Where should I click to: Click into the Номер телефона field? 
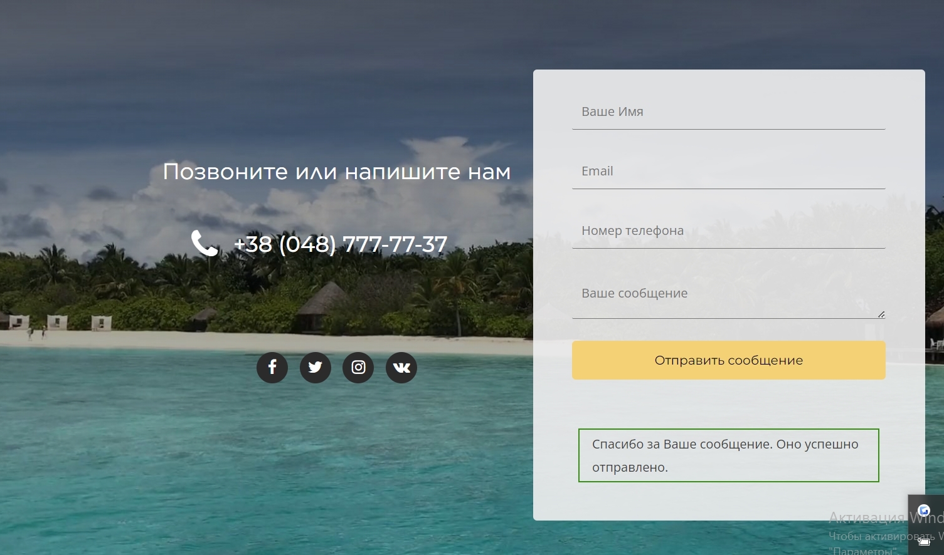pyautogui.click(x=729, y=231)
